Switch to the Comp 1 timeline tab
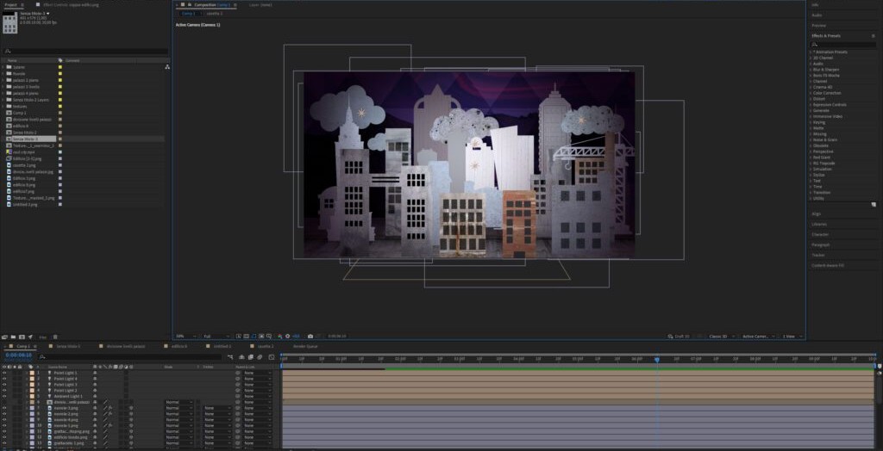The width and height of the screenshot is (883, 451). (x=23, y=346)
